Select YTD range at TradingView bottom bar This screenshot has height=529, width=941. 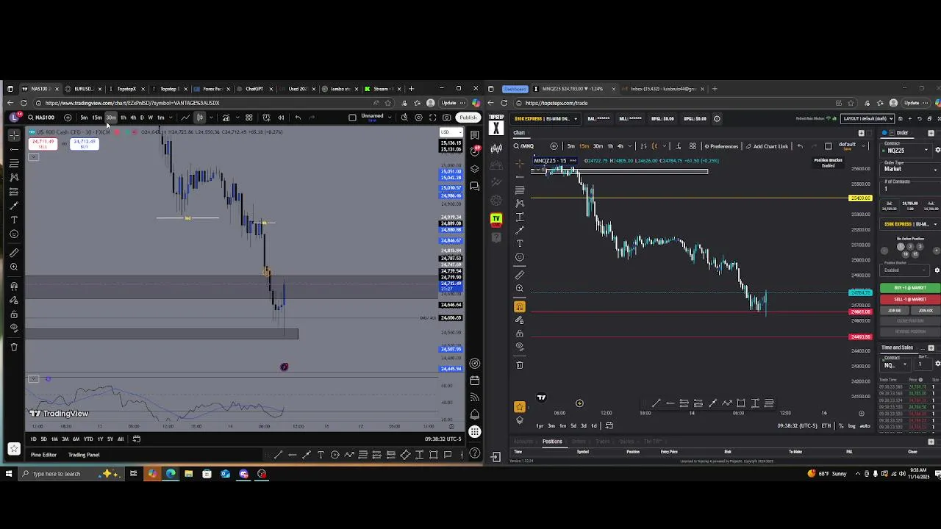88,439
